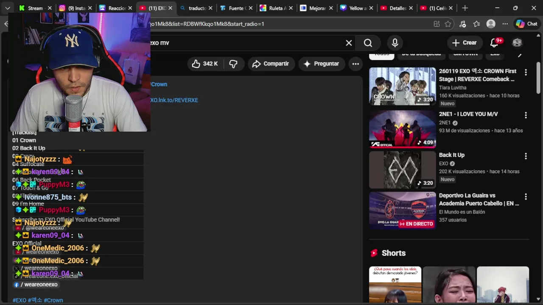Click the scrollbar down arrow

tap(538, 299)
